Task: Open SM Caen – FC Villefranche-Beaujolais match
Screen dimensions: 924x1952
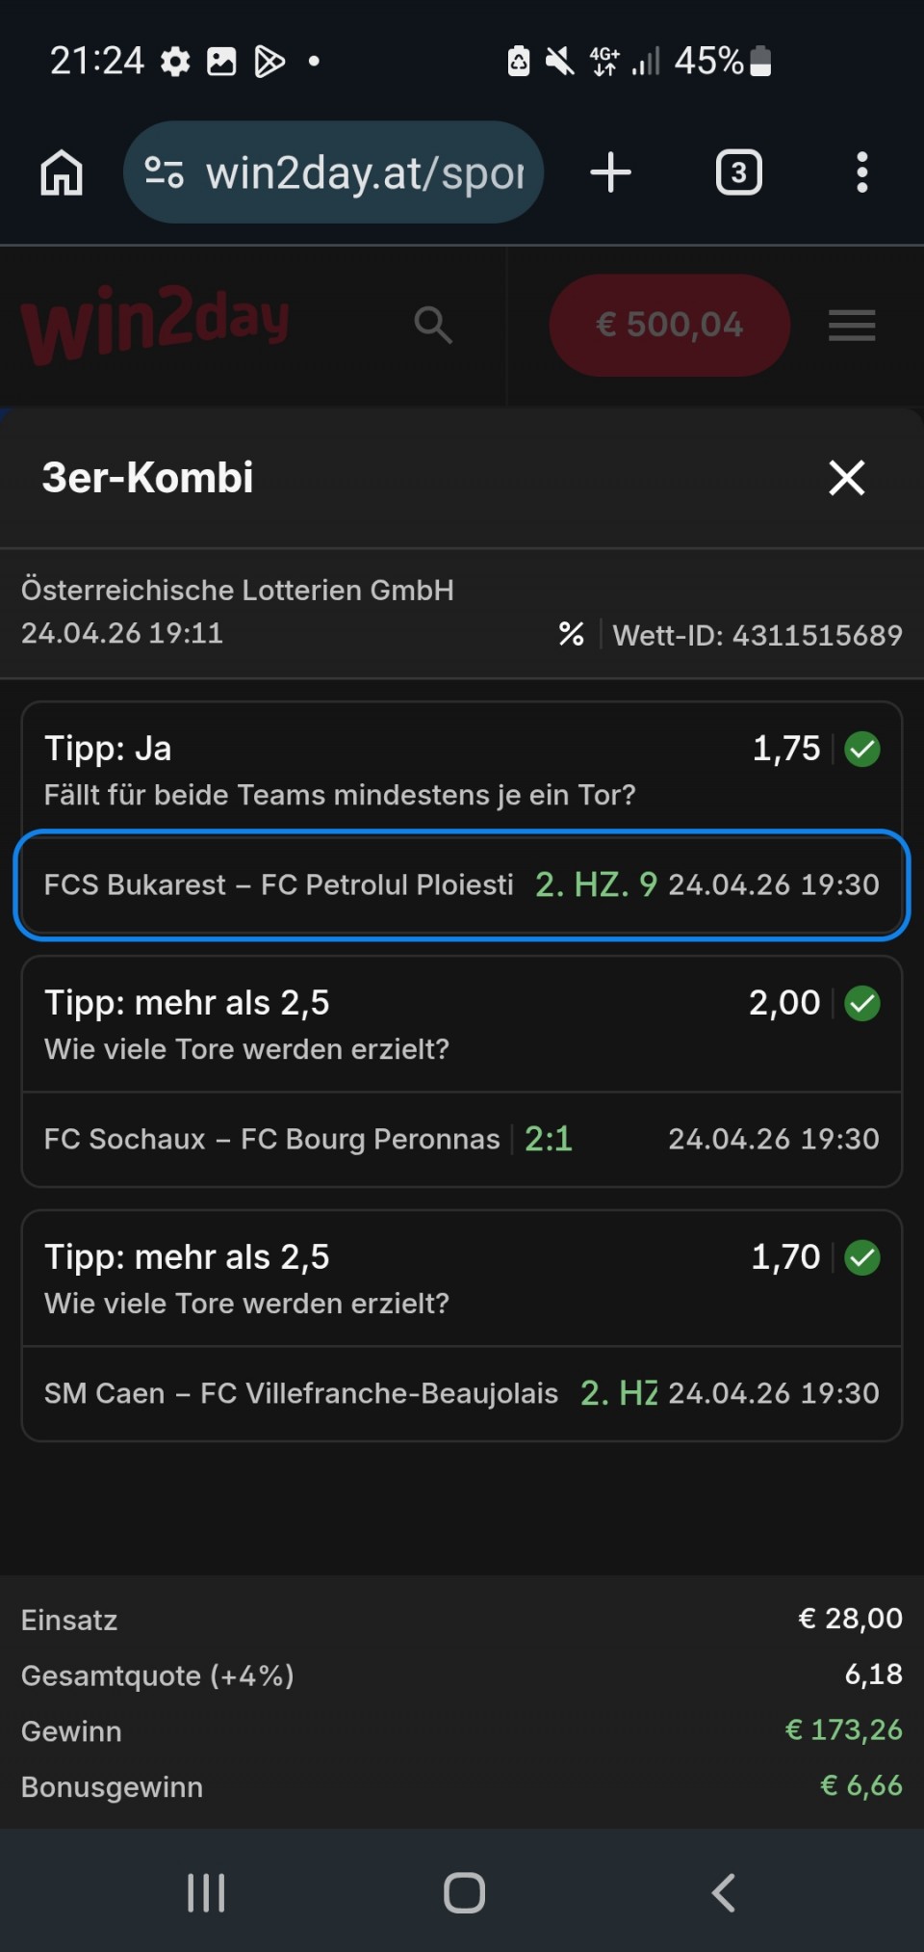Action: (x=300, y=1393)
